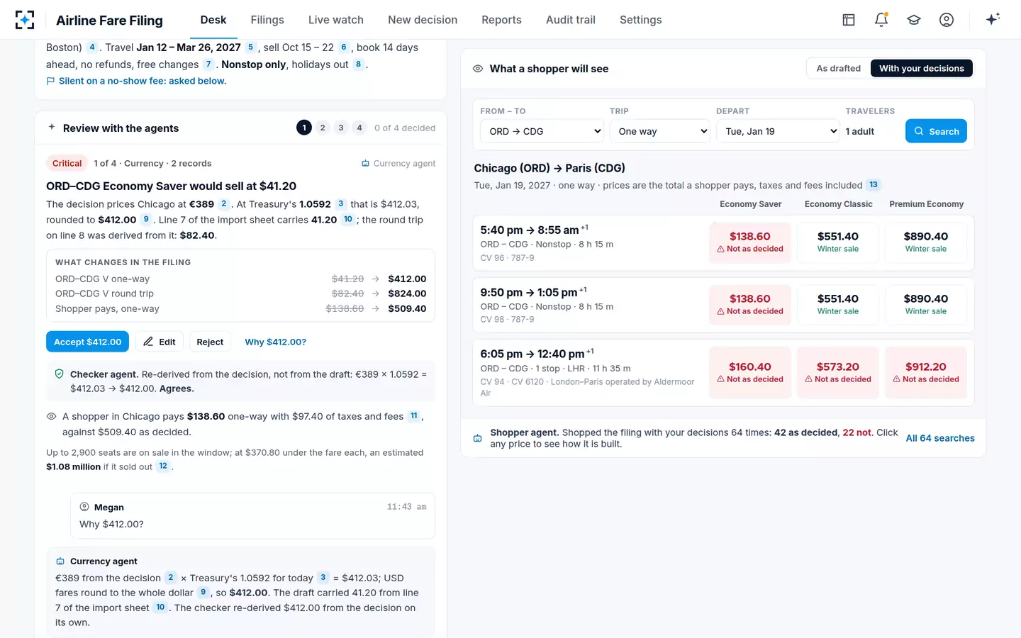Click citation marker 11 beside taxes and fees
Screen dimensions: 1021x638
point(413,416)
